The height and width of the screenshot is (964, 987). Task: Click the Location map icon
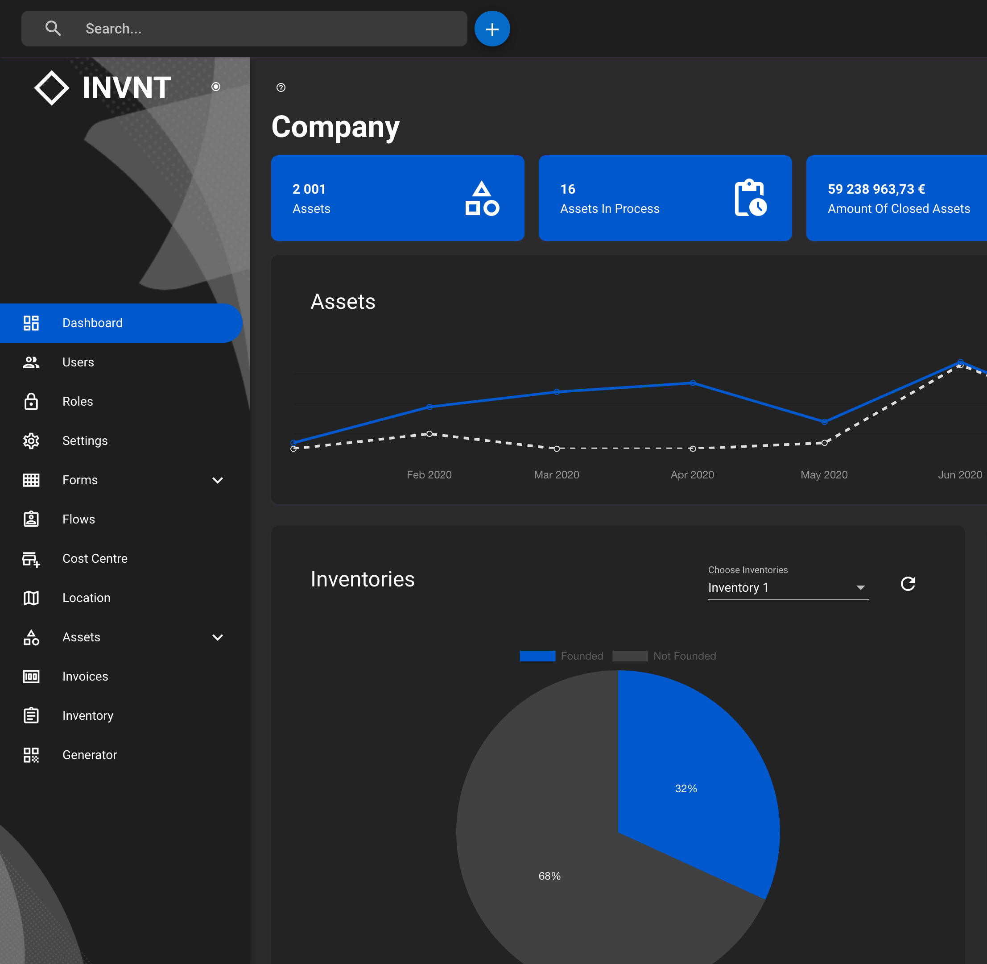click(31, 598)
